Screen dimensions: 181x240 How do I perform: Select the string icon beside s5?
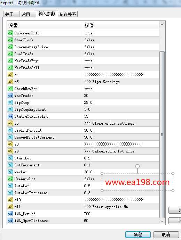(x=10, y=82)
